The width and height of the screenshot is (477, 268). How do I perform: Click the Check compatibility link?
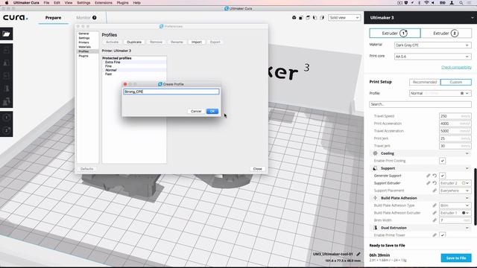456,67
